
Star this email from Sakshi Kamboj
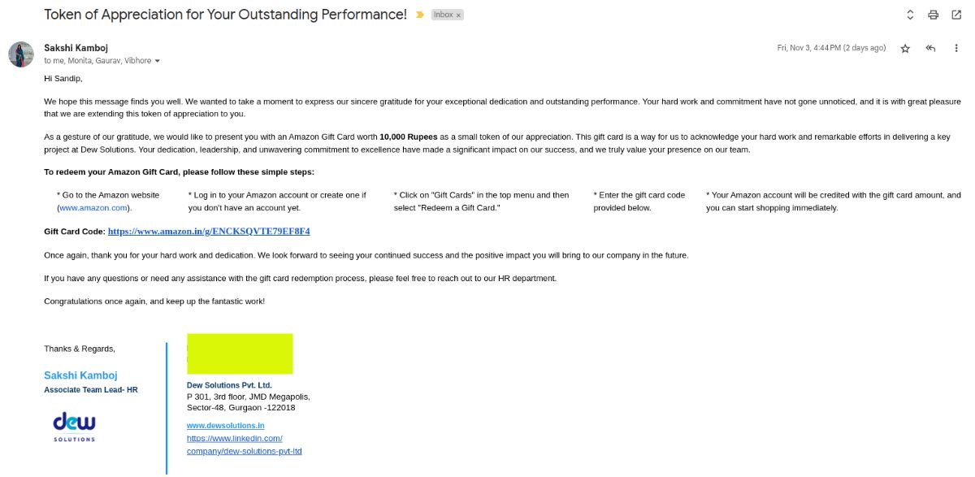coord(905,49)
